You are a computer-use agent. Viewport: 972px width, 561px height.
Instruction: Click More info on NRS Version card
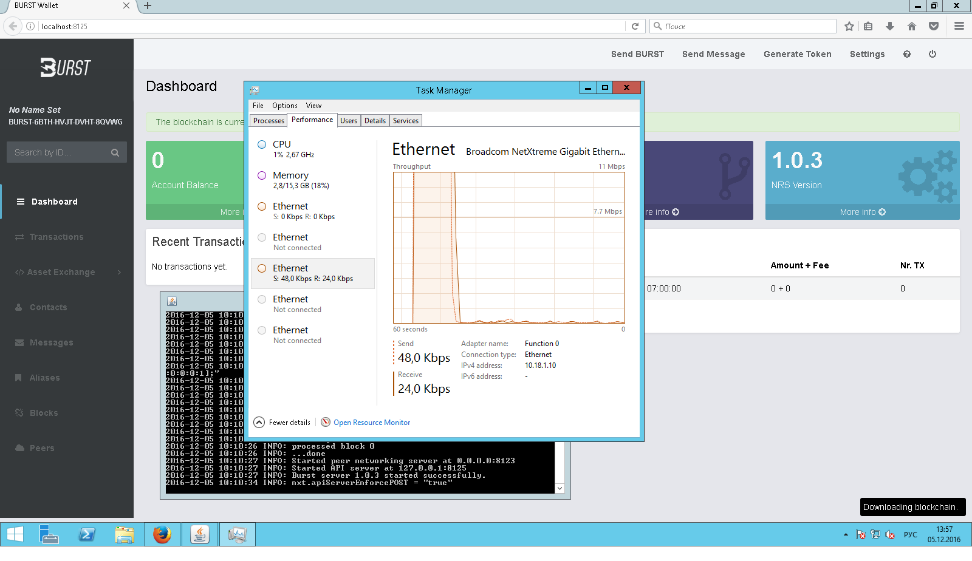863,212
